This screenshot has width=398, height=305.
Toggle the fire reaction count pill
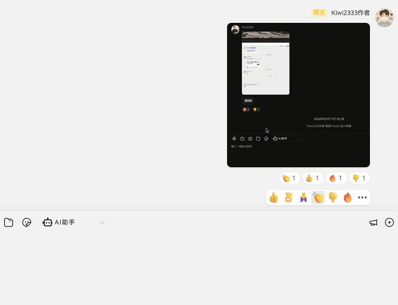336,178
